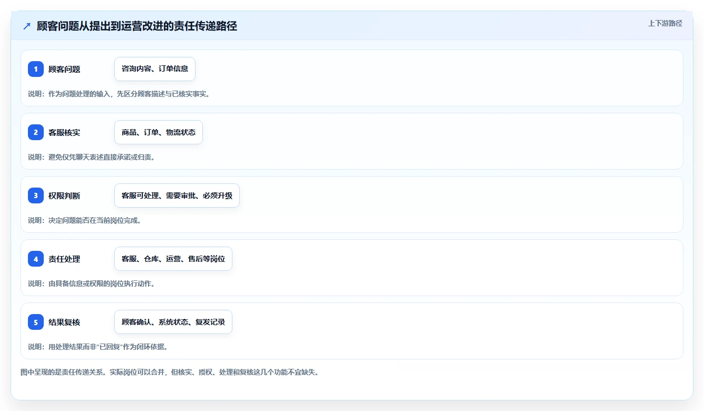704x411 pixels.
Task: Click the arrow icon beside the title
Action: 27,26
